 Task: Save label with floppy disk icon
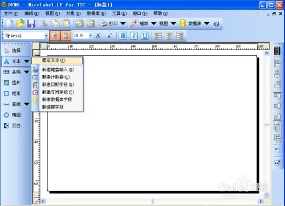pos(31,24)
